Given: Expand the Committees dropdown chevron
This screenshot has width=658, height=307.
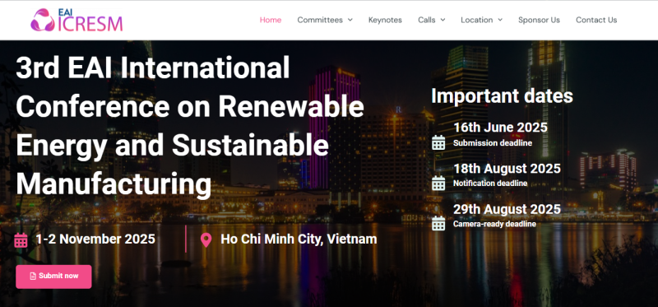Looking at the screenshot, I should [x=350, y=20].
